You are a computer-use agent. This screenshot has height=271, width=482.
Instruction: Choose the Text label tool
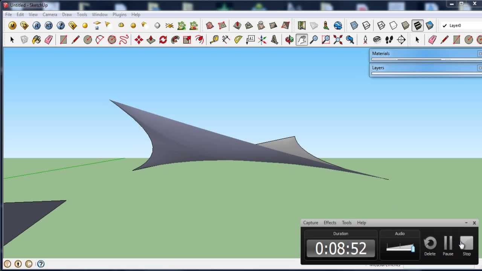(250, 40)
